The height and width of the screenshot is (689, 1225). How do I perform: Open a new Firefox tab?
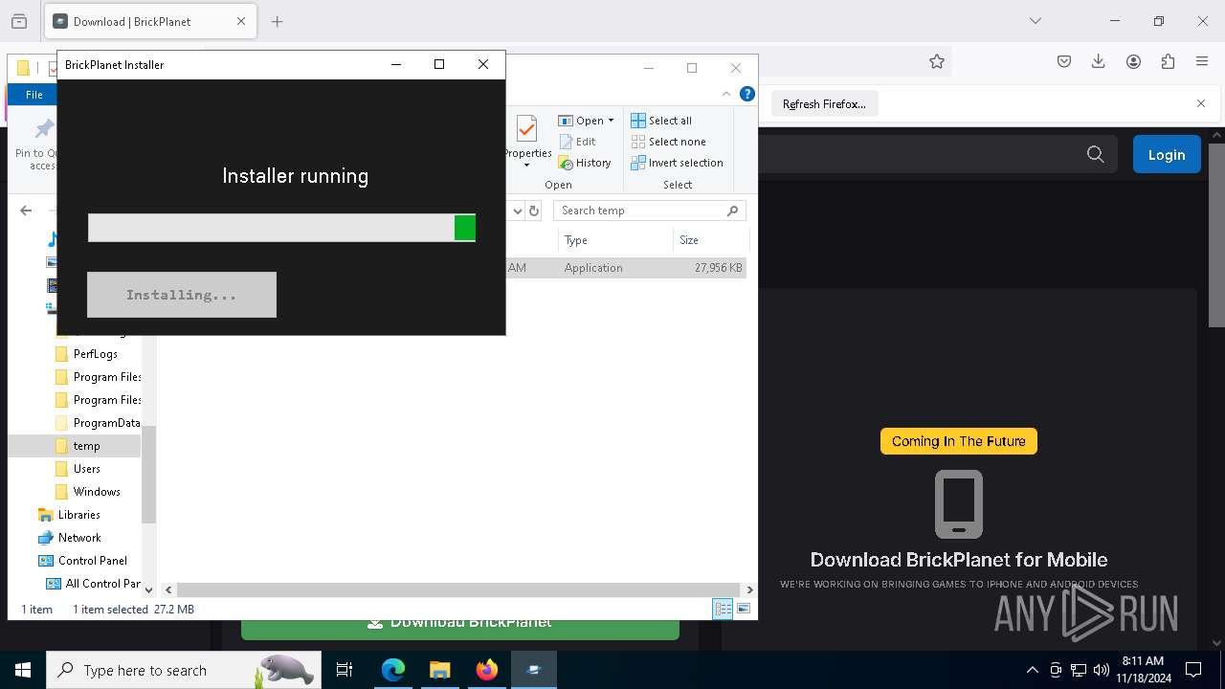tap(278, 21)
